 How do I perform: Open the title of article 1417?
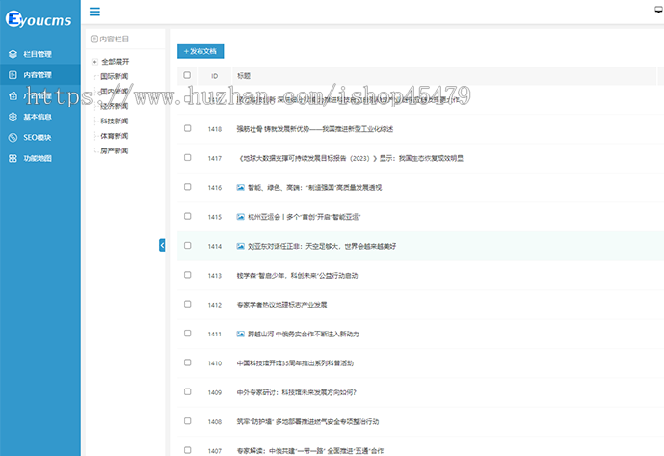(x=351, y=158)
